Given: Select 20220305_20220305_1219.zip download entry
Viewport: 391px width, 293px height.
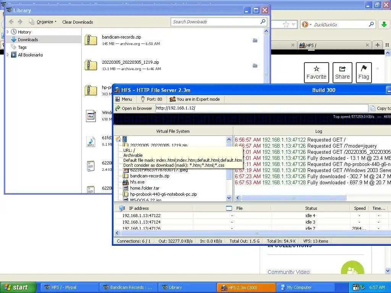Looking at the screenshot, I should (172, 65).
